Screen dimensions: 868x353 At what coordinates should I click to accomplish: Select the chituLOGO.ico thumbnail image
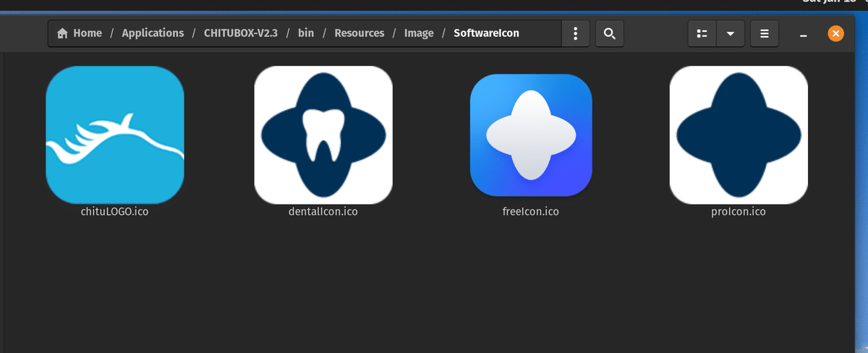(115, 135)
